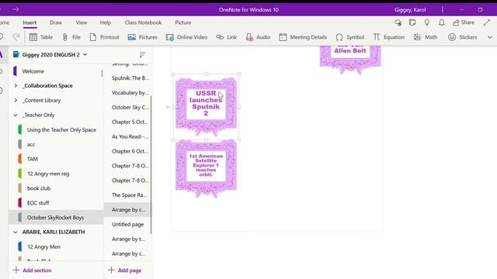Open the Arrange by t... page
The width and height of the screenshot is (497, 279).
(127, 239)
